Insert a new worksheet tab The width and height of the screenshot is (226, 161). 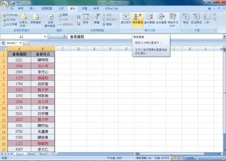(53, 154)
